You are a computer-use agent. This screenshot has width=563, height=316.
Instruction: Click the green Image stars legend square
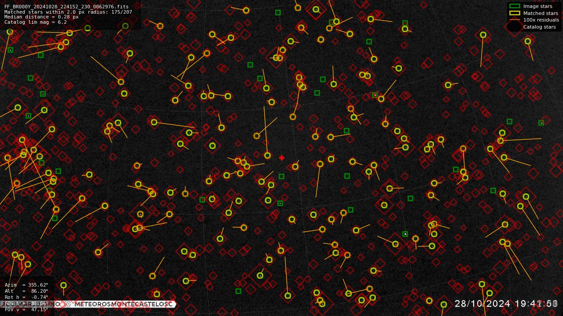tap(515, 6)
